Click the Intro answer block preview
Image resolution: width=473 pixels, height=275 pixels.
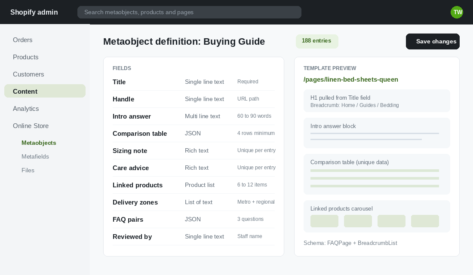(x=377, y=133)
